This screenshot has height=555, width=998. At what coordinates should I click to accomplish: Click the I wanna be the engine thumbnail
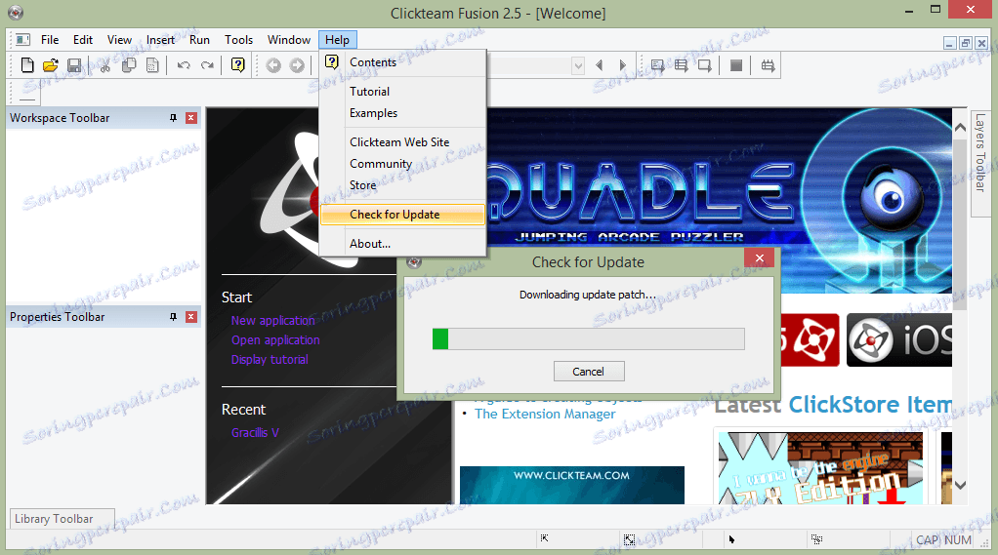point(820,469)
